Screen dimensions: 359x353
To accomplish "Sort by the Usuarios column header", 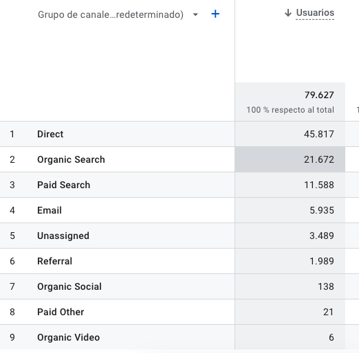I will [315, 13].
